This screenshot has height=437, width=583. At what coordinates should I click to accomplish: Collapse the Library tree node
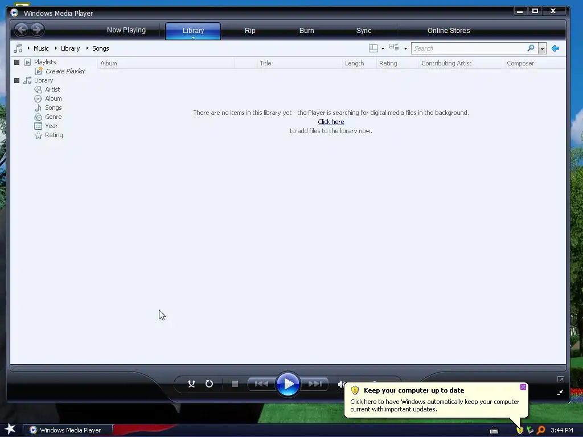click(x=17, y=80)
